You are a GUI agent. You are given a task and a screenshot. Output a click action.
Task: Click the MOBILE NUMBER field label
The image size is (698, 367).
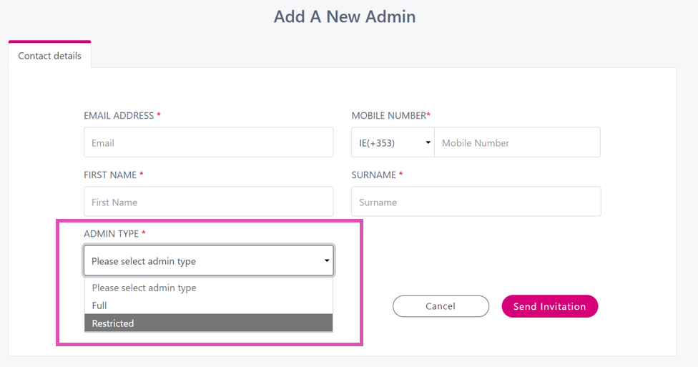coord(390,116)
